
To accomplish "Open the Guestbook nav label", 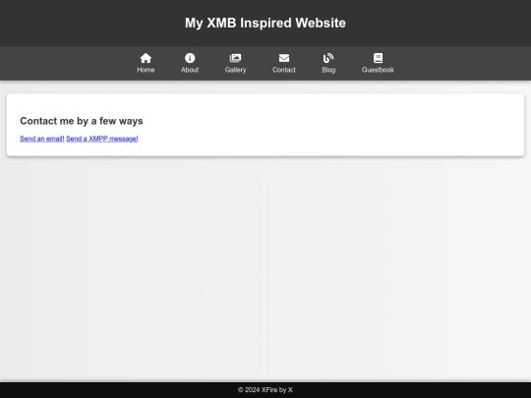I will (378, 70).
